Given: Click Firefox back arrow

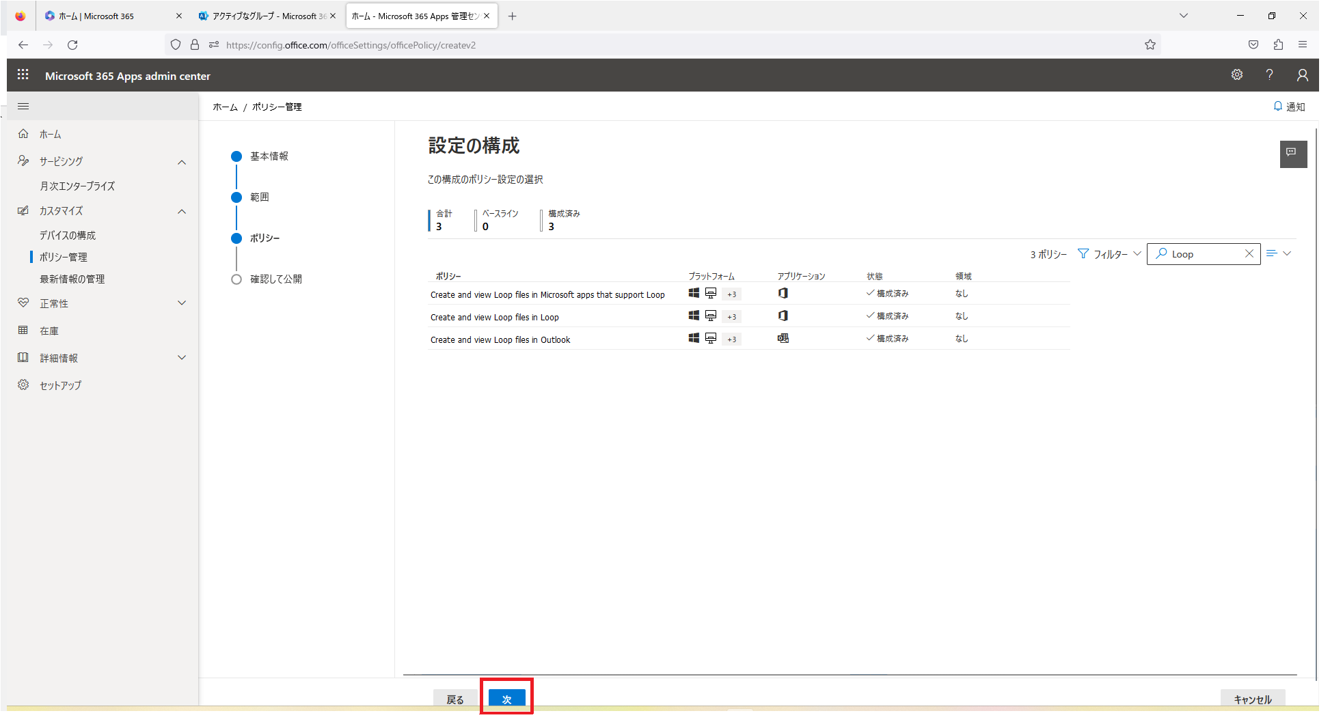Looking at the screenshot, I should click(23, 45).
